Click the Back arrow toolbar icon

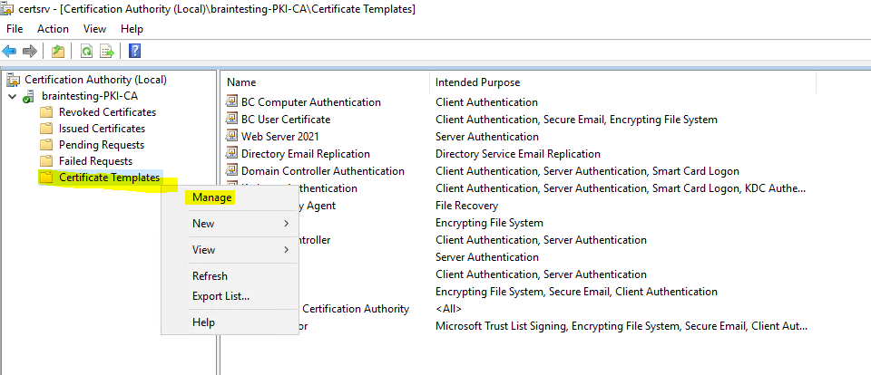(x=9, y=52)
